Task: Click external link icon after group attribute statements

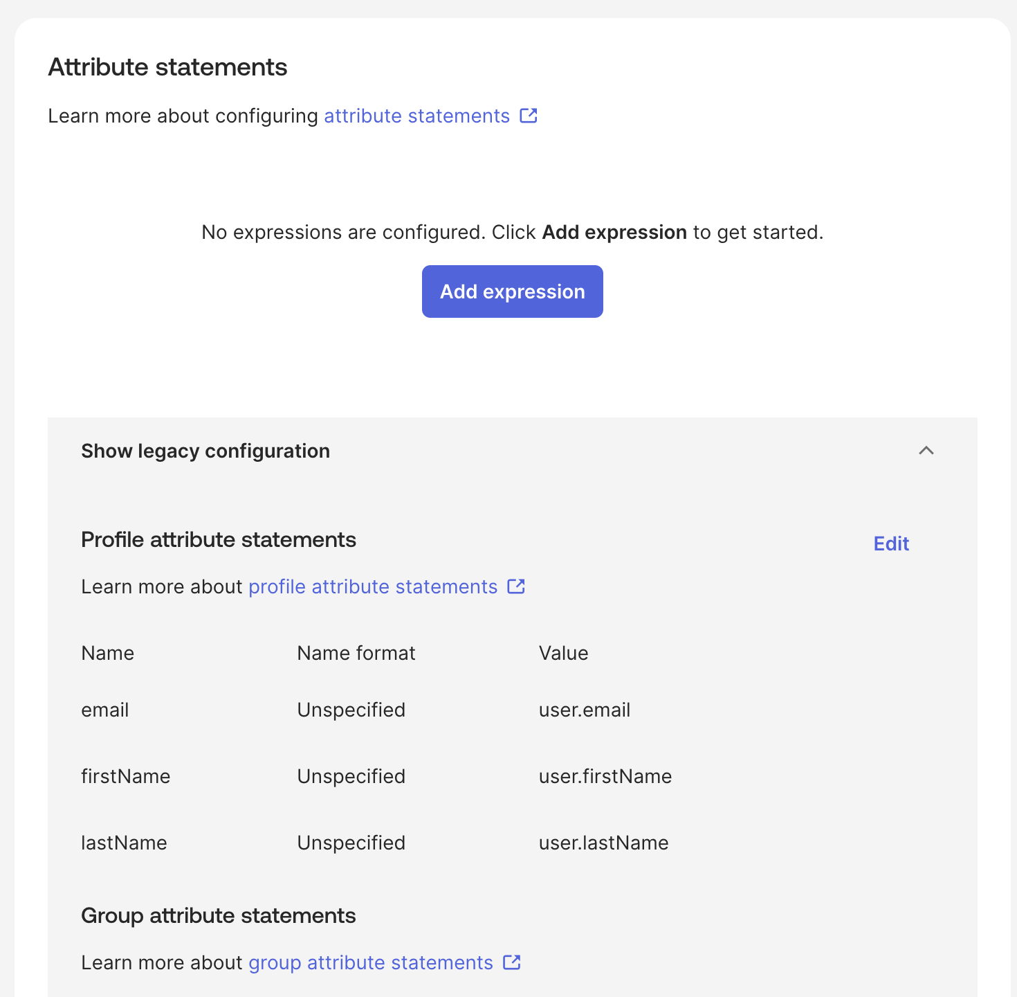Action: [x=511, y=962]
